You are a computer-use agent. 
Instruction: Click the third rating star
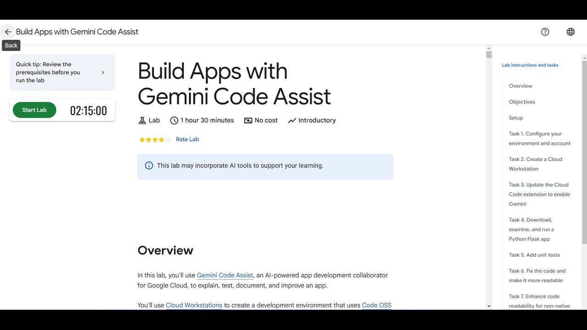[155, 140]
